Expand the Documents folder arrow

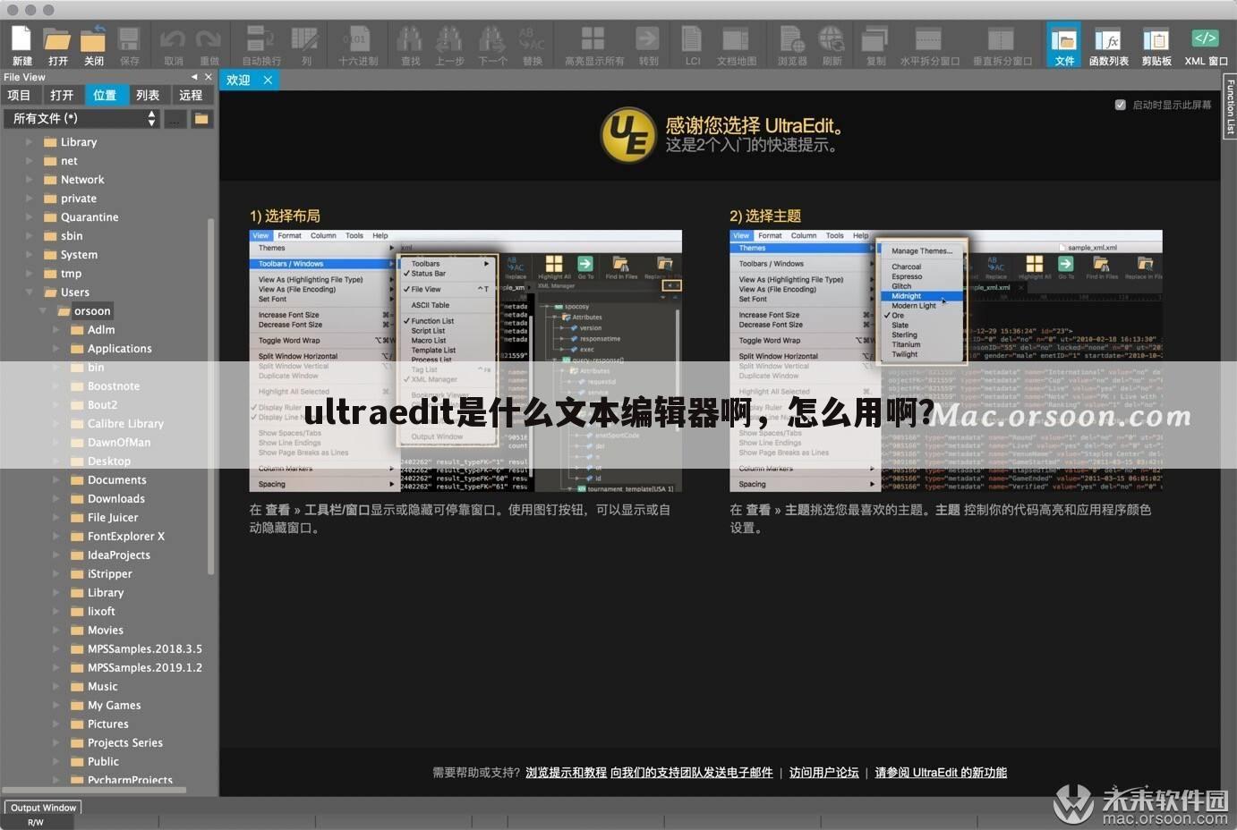pos(55,480)
